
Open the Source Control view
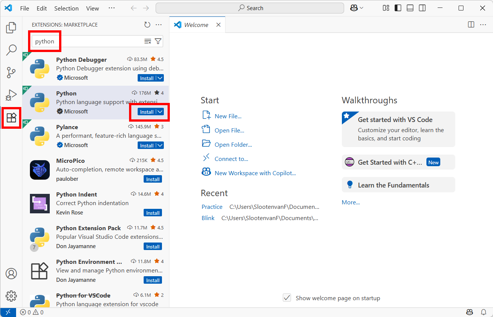(x=11, y=72)
